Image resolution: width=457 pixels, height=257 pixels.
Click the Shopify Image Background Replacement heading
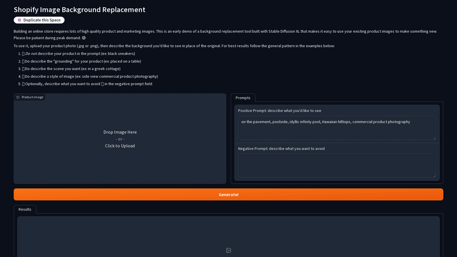click(80, 10)
